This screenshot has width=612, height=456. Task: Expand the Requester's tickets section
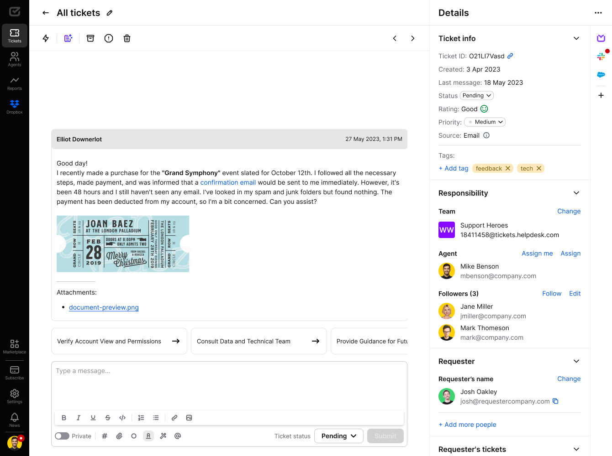tap(576, 449)
